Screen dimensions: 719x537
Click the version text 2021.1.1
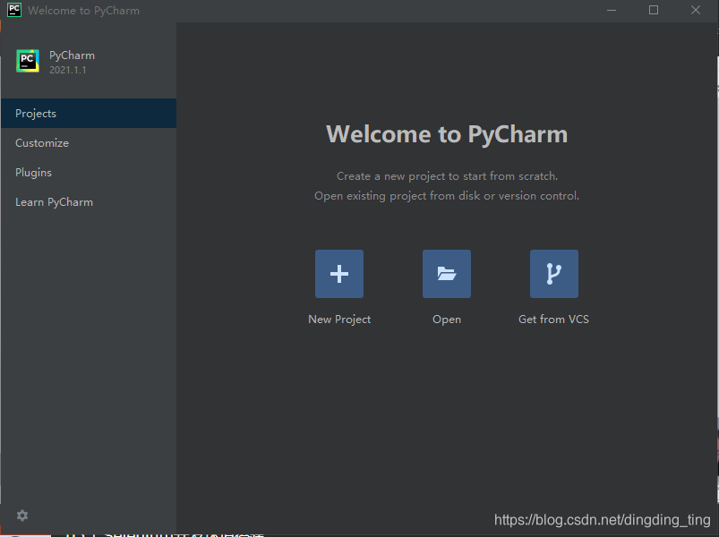click(68, 70)
